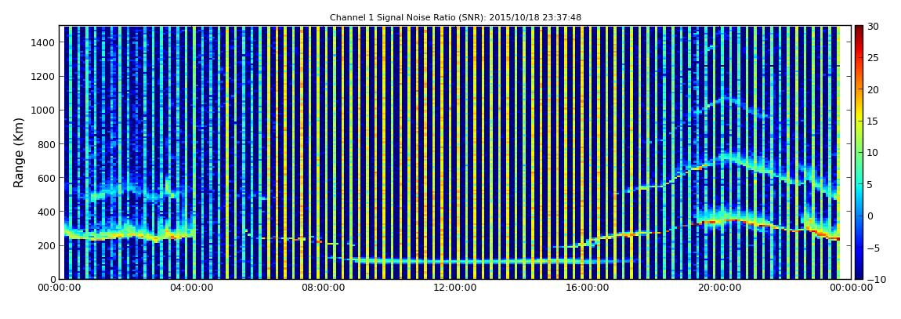Click the 200 range tick label
Image resolution: width=901 pixels, height=319 pixels.
(x=46, y=246)
